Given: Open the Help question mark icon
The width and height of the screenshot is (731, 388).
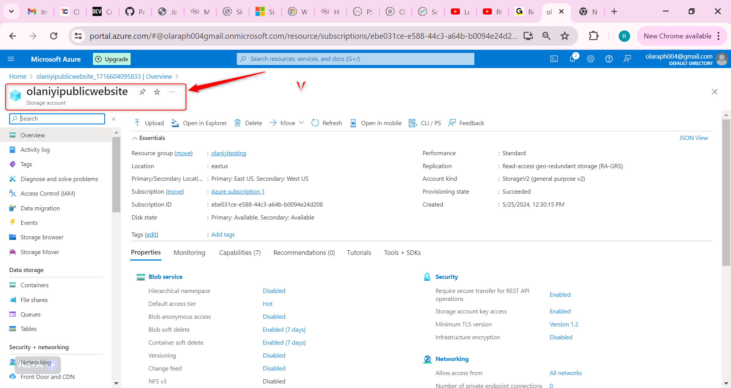Looking at the screenshot, I should [x=609, y=59].
